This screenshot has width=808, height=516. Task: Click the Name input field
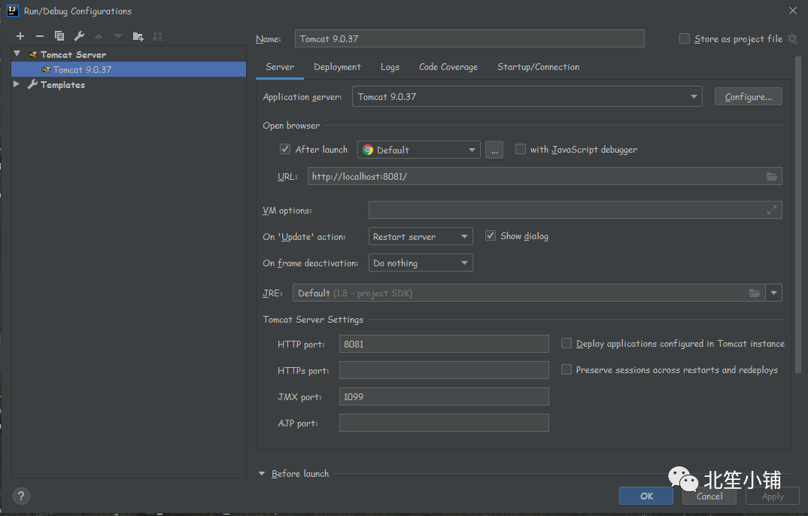click(469, 38)
